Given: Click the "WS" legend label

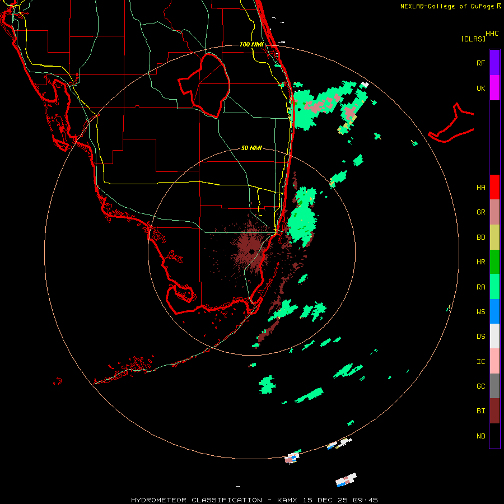Looking at the screenshot, I should [480, 312].
